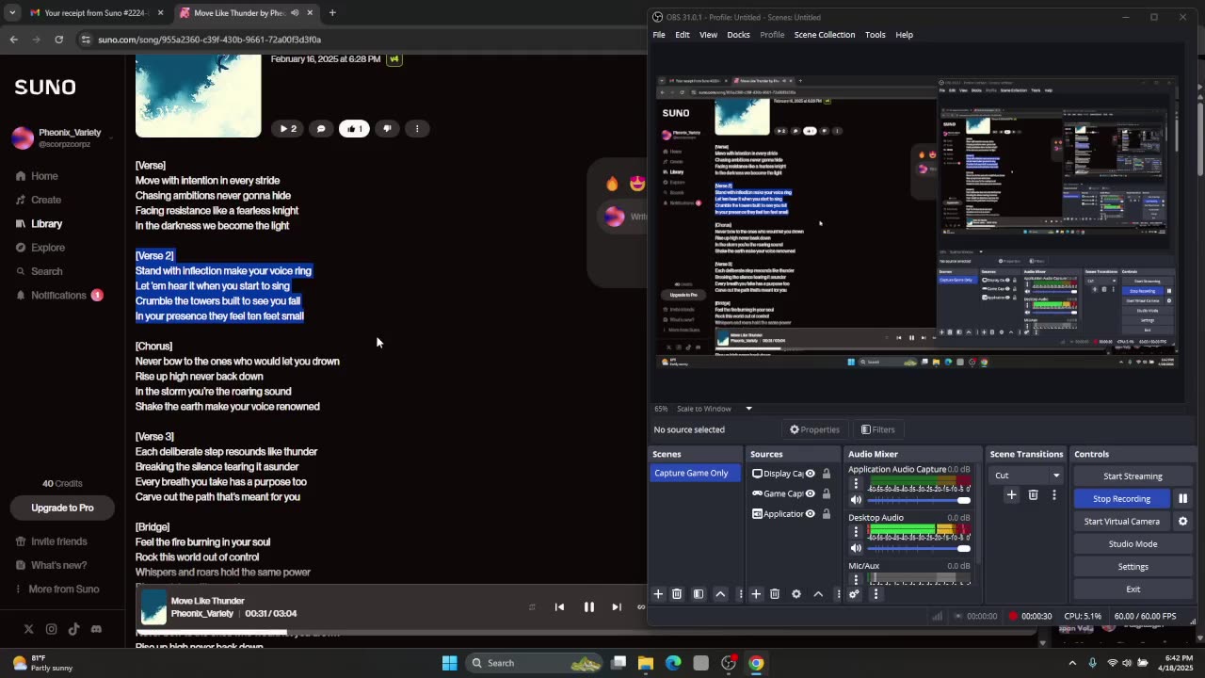This screenshot has width=1205, height=678.
Task: Click the OBS Properties button
Action: pyautogui.click(x=814, y=429)
